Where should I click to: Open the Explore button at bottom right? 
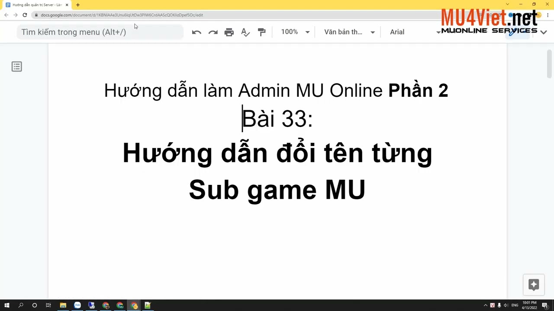pyautogui.click(x=533, y=285)
